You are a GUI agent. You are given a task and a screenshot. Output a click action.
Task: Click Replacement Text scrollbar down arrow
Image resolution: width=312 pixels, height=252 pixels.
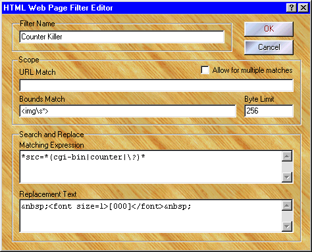287,226
